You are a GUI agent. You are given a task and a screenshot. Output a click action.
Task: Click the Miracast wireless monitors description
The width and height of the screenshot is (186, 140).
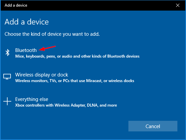(x=74, y=81)
